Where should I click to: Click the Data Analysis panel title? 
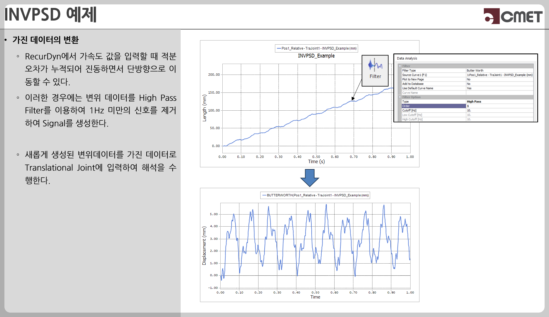pos(407,58)
